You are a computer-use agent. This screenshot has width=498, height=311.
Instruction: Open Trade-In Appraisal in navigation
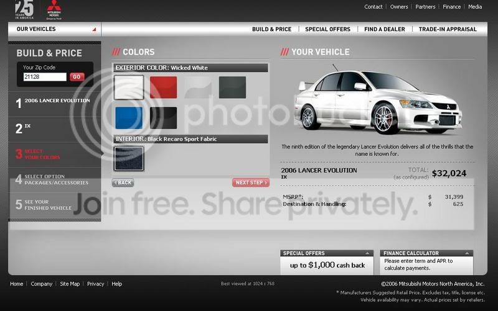tap(448, 29)
